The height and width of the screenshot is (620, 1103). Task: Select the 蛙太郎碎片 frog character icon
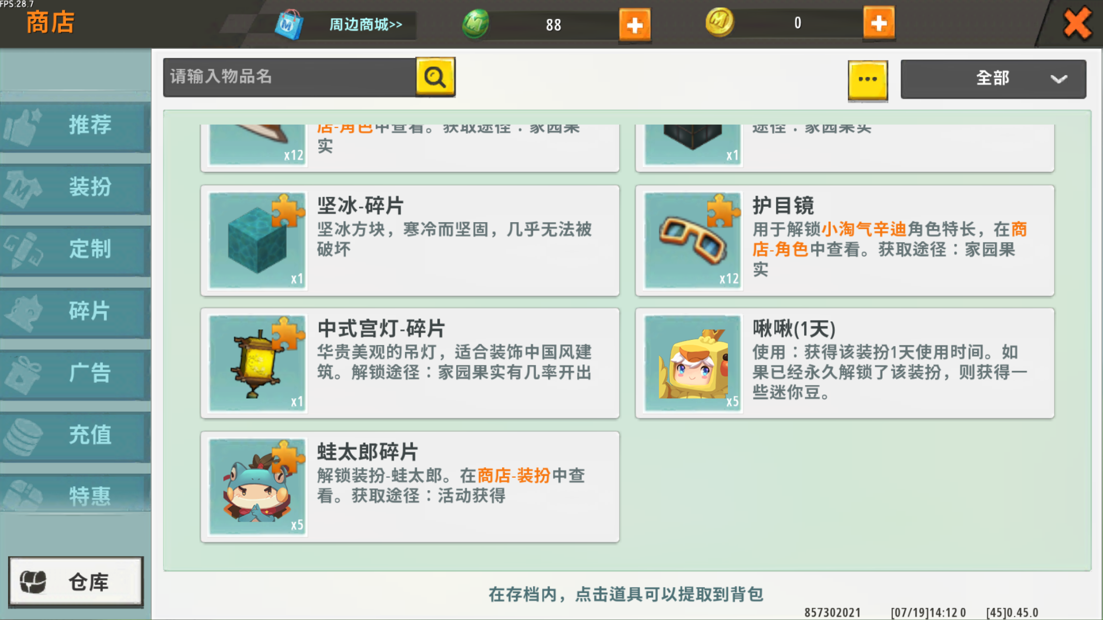(x=257, y=486)
